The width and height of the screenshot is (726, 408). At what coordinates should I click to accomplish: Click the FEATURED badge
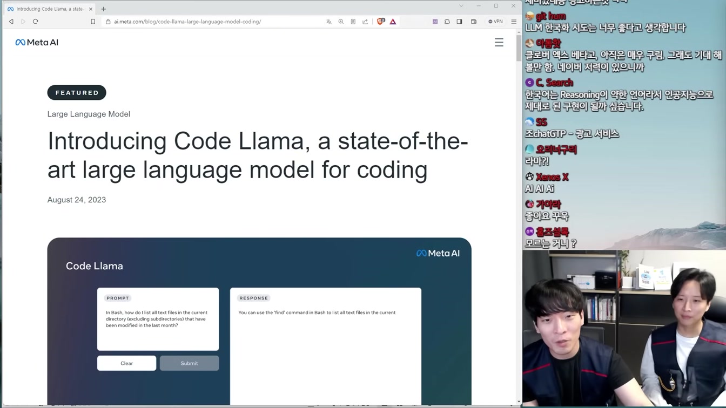tap(77, 93)
